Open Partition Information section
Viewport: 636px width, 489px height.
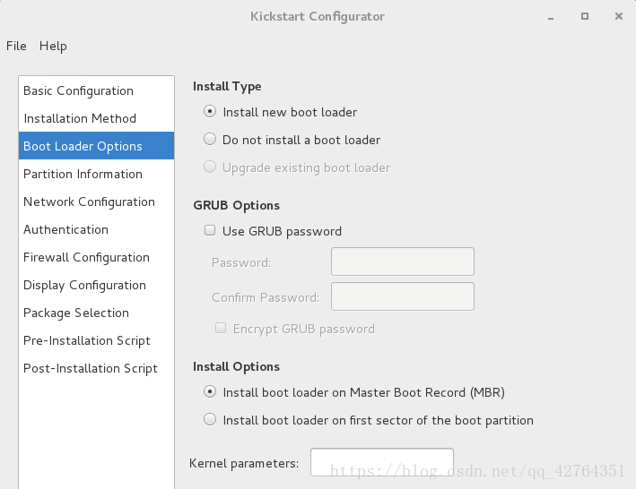(x=96, y=174)
